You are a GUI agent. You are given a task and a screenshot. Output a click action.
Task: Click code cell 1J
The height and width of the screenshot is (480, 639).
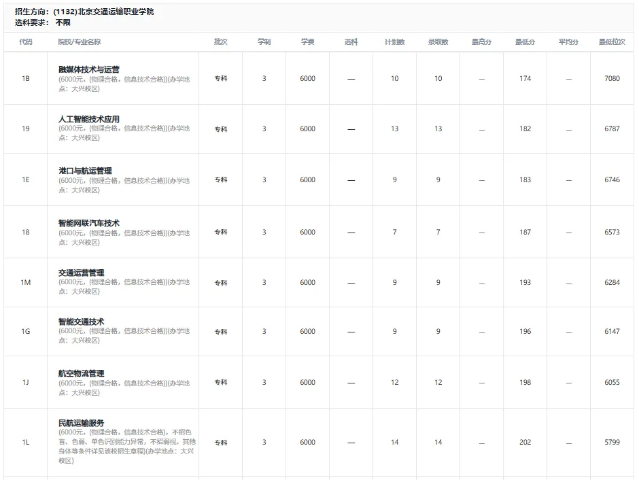[26, 382]
